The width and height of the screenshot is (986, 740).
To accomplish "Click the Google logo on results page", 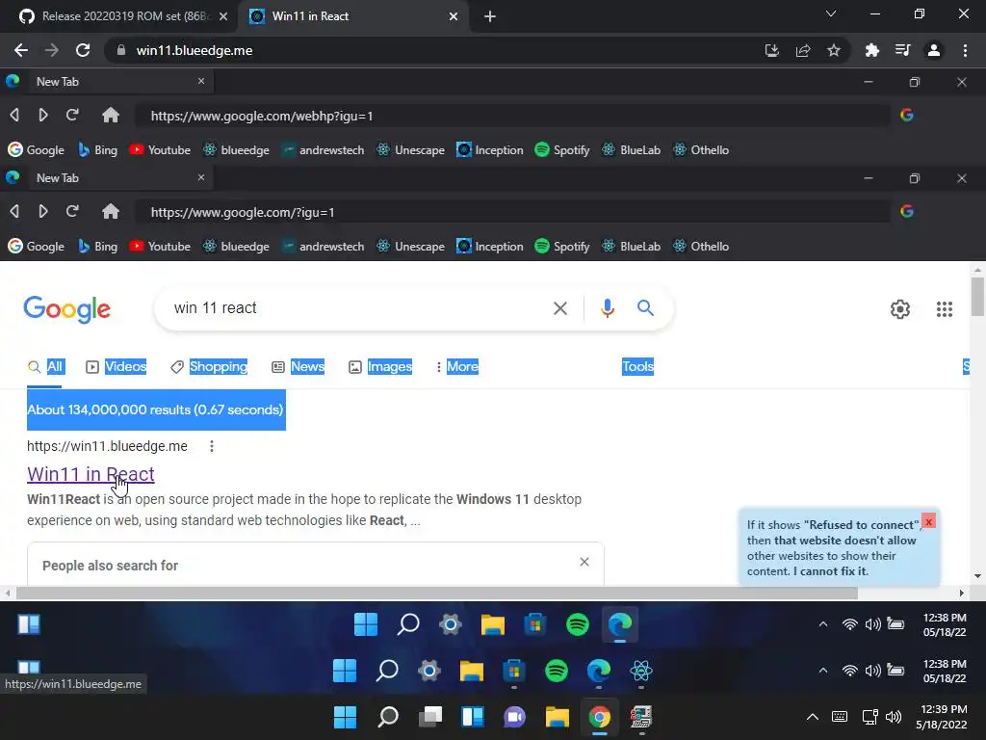I will 67,309.
